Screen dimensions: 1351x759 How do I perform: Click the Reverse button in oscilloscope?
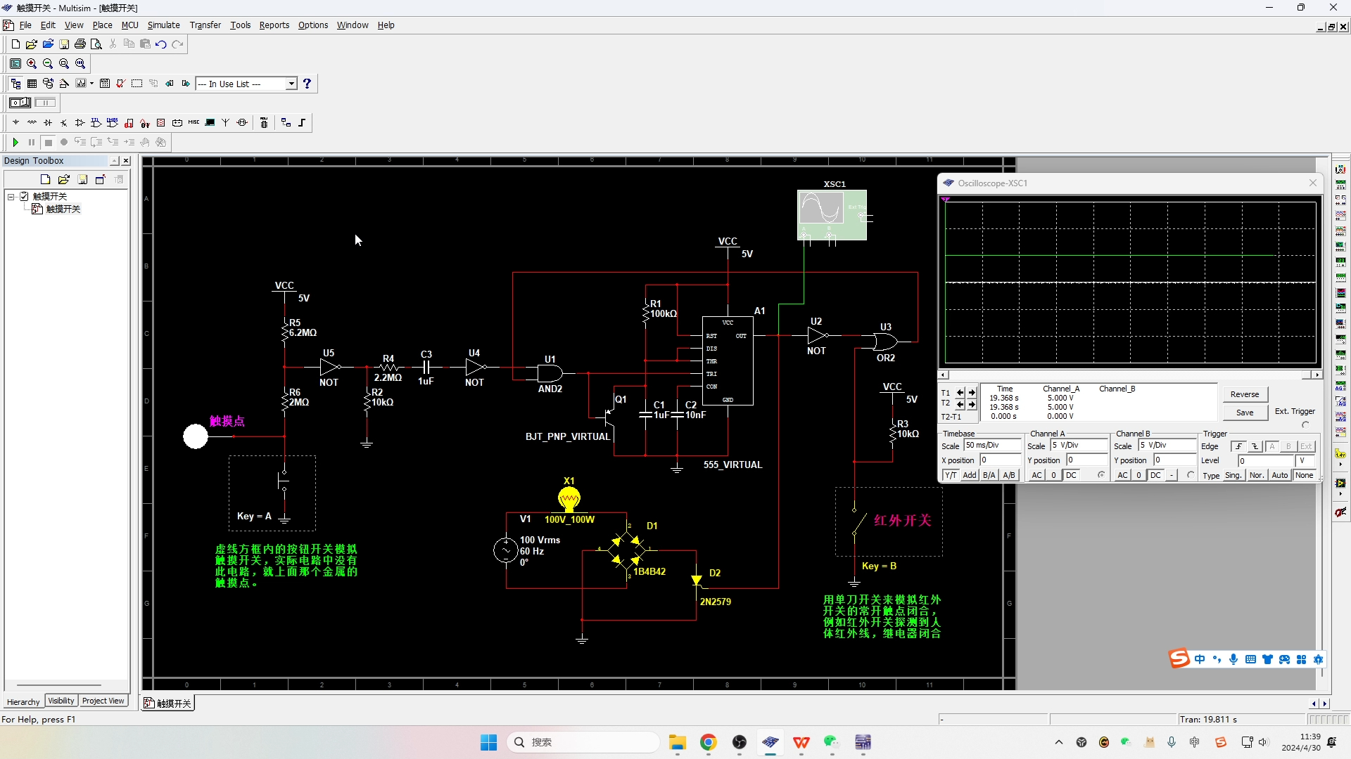[1245, 394]
